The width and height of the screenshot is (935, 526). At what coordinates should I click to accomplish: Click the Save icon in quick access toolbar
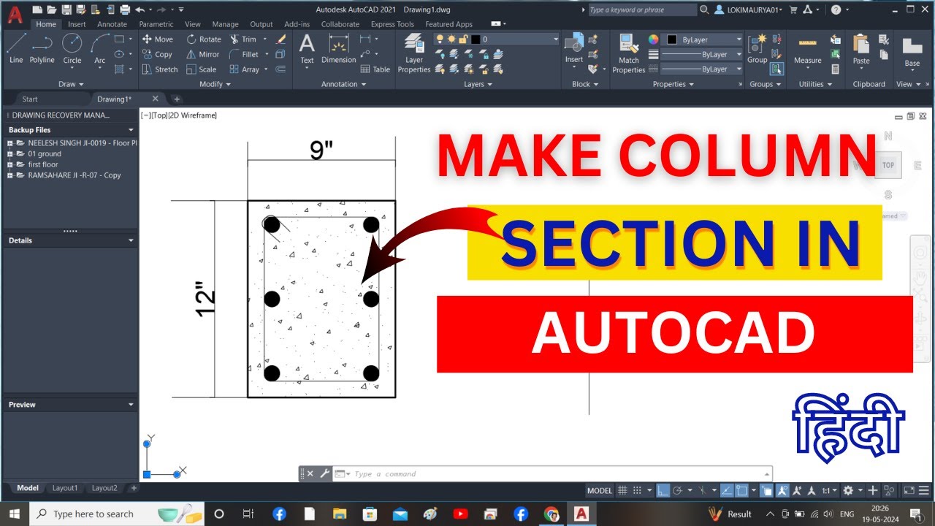66,9
